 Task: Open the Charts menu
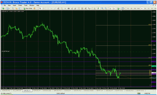(x=20, y=5)
